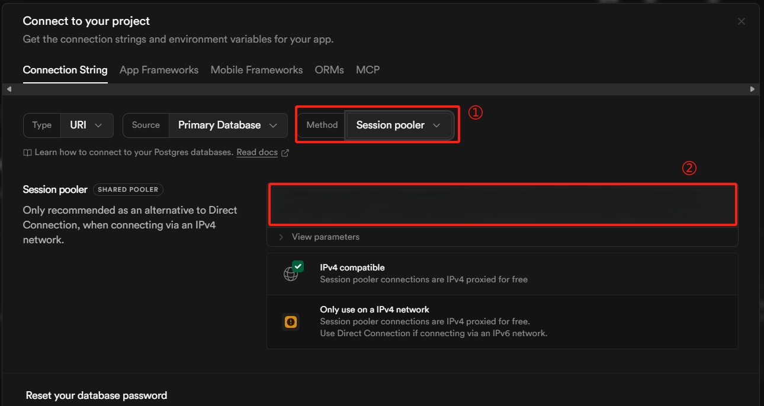
Task: Close the Connect to your project dialog
Action: [x=741, y=21]
